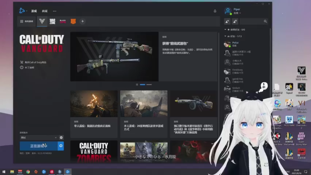Open the featured front-line weapon pack banner
Screen dimensions: 311x175
(114, 56)
